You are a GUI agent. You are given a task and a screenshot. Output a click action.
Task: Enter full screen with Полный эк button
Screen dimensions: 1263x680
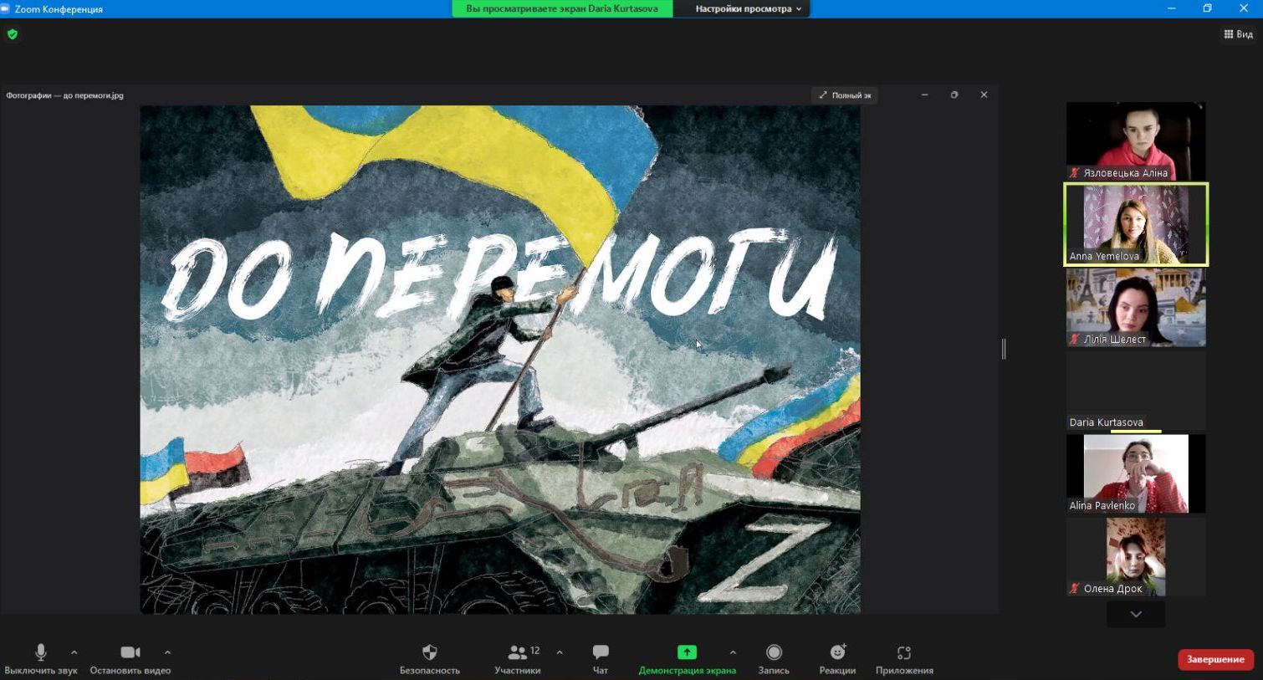click(845, 95)
